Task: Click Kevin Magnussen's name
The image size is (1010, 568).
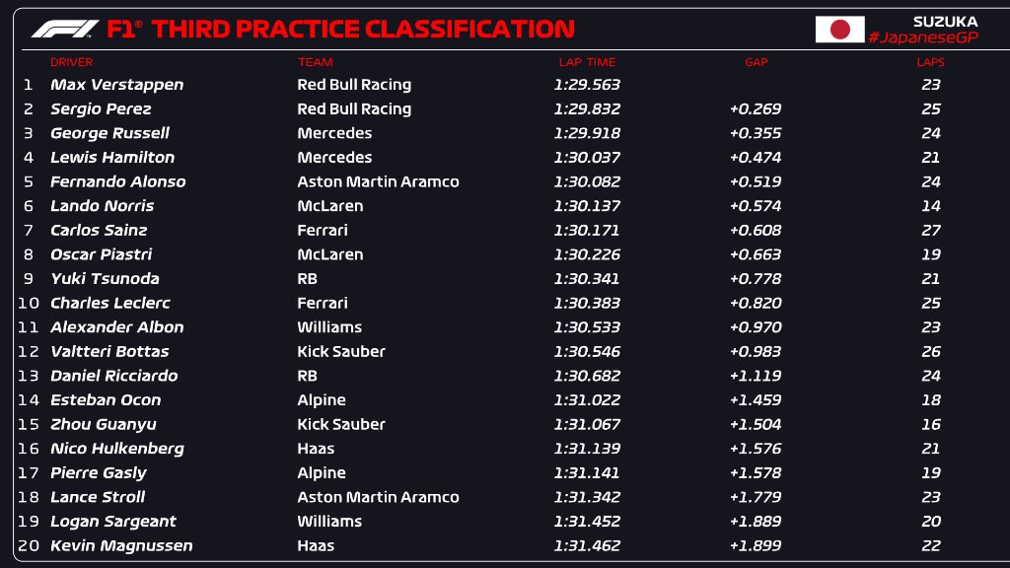Action: [121, 545]
